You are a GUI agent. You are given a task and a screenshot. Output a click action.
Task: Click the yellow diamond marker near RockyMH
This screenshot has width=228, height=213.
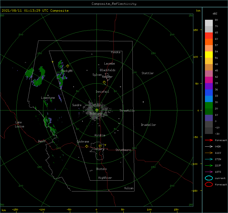[x=68, y=66]
